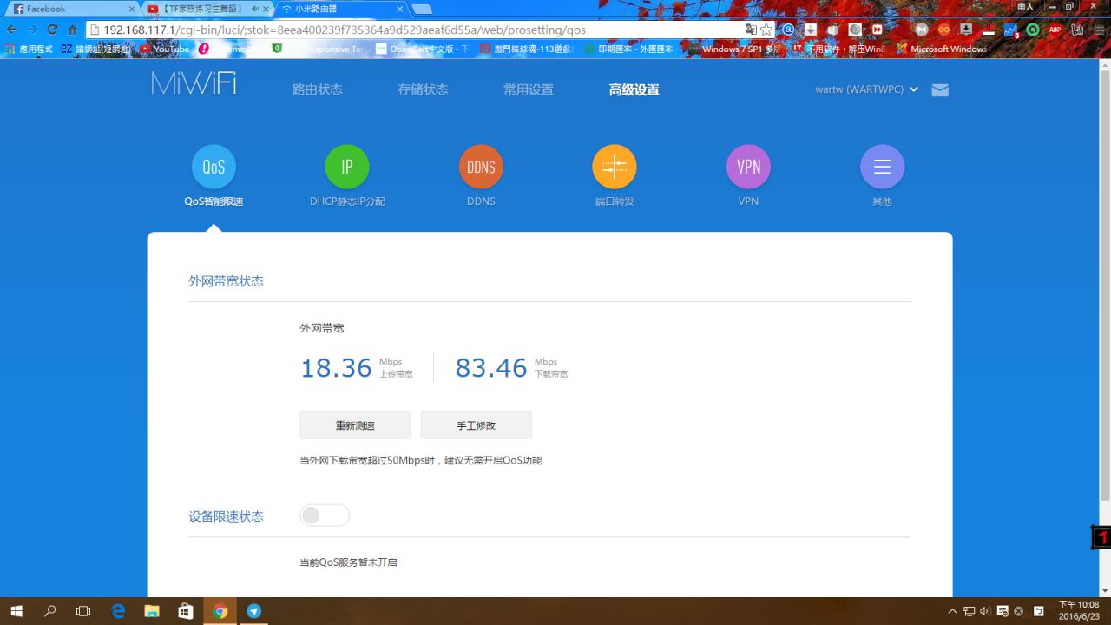
Task: Click the 重新测速 retest speed button
Action: 355,425
